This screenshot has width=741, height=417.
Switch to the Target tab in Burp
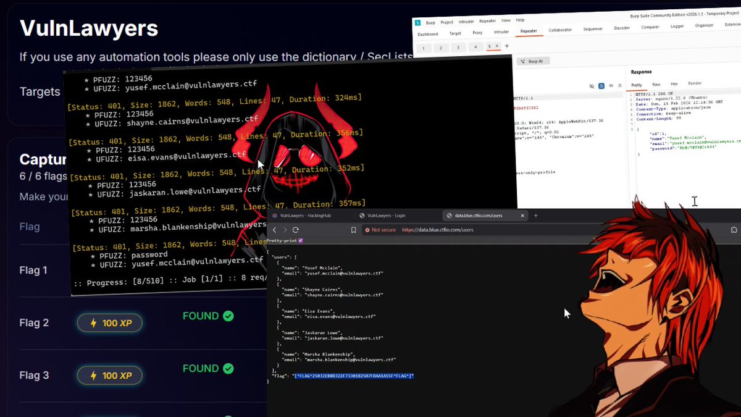tap(455, 33)
